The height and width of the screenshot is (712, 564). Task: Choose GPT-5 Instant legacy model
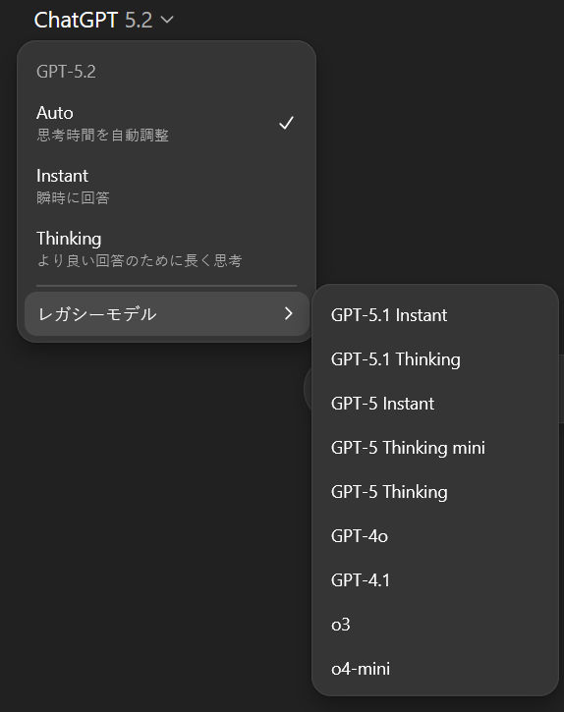[x=435, y=404]
